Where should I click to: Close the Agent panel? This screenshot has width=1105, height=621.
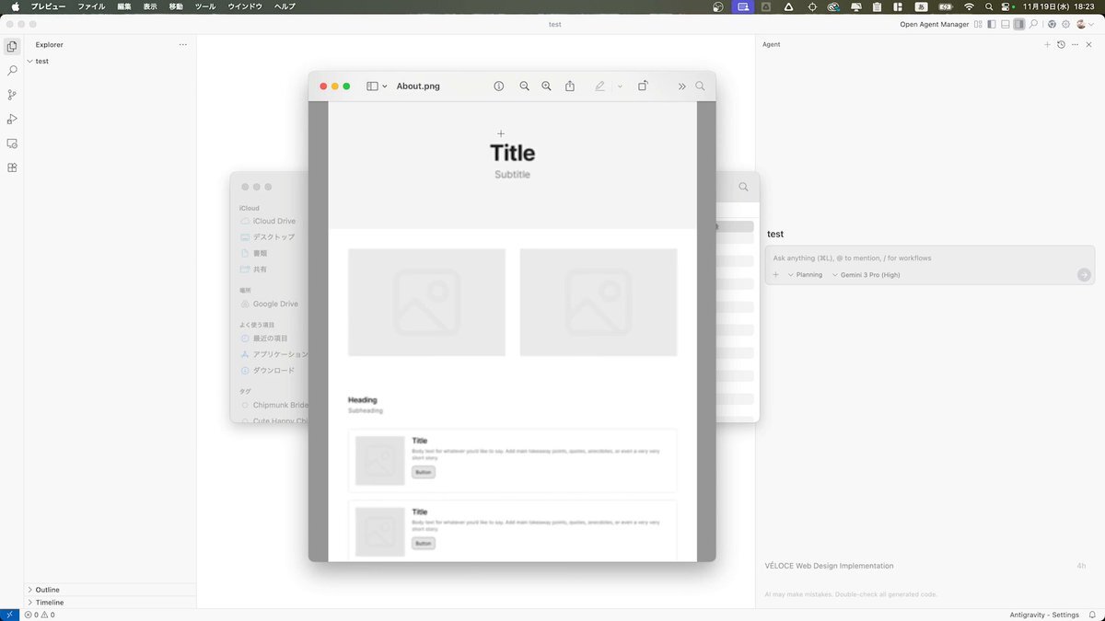(1089, 44)
